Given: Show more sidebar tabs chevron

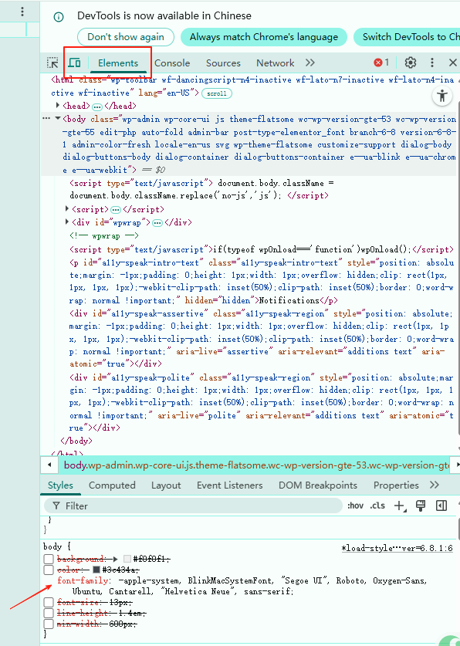Looking at the screenshot, I should click(434, 485).
